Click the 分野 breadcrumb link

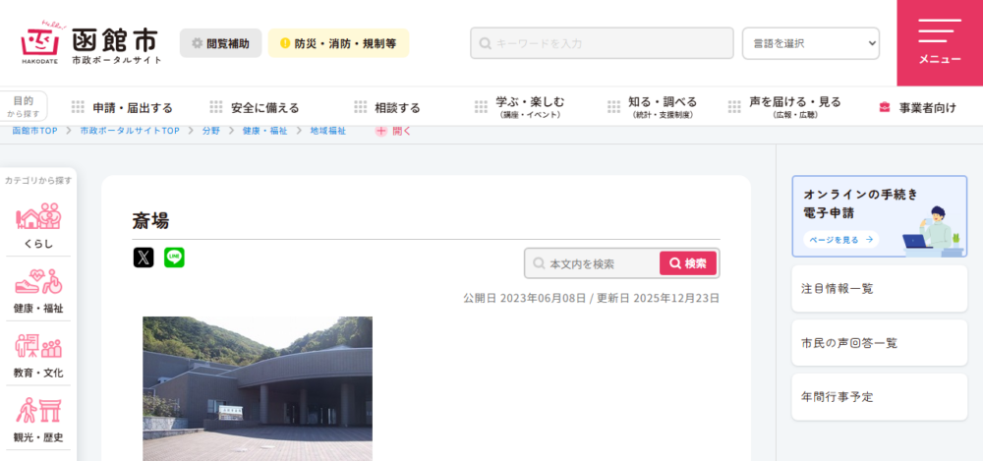(211, 131)
